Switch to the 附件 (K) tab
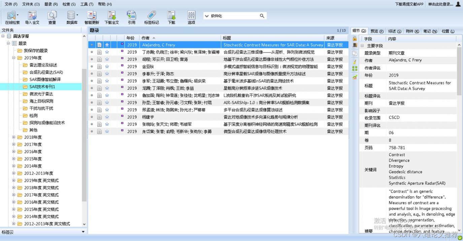463x241 pixels. coord(412,31)
